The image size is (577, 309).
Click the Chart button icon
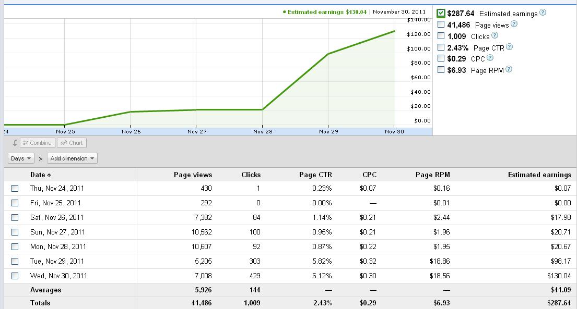click(64, 143)
